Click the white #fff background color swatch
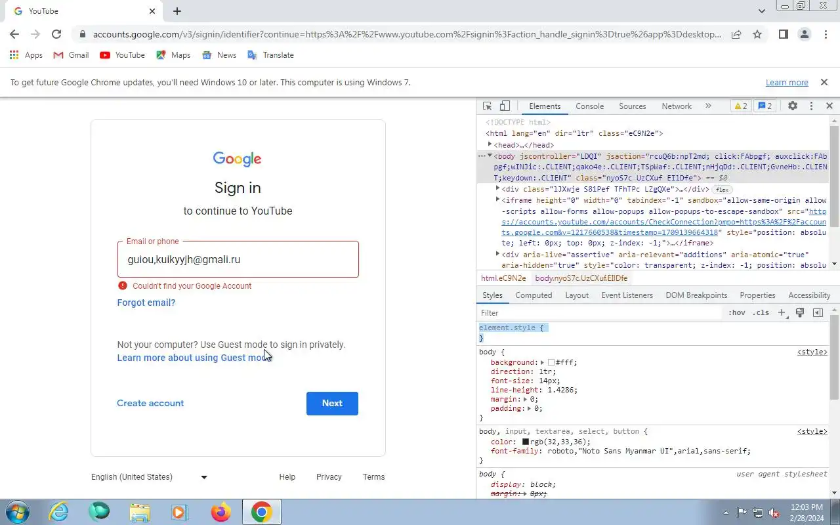The height and width of the screenshot is (525, 840). (552, 362)
